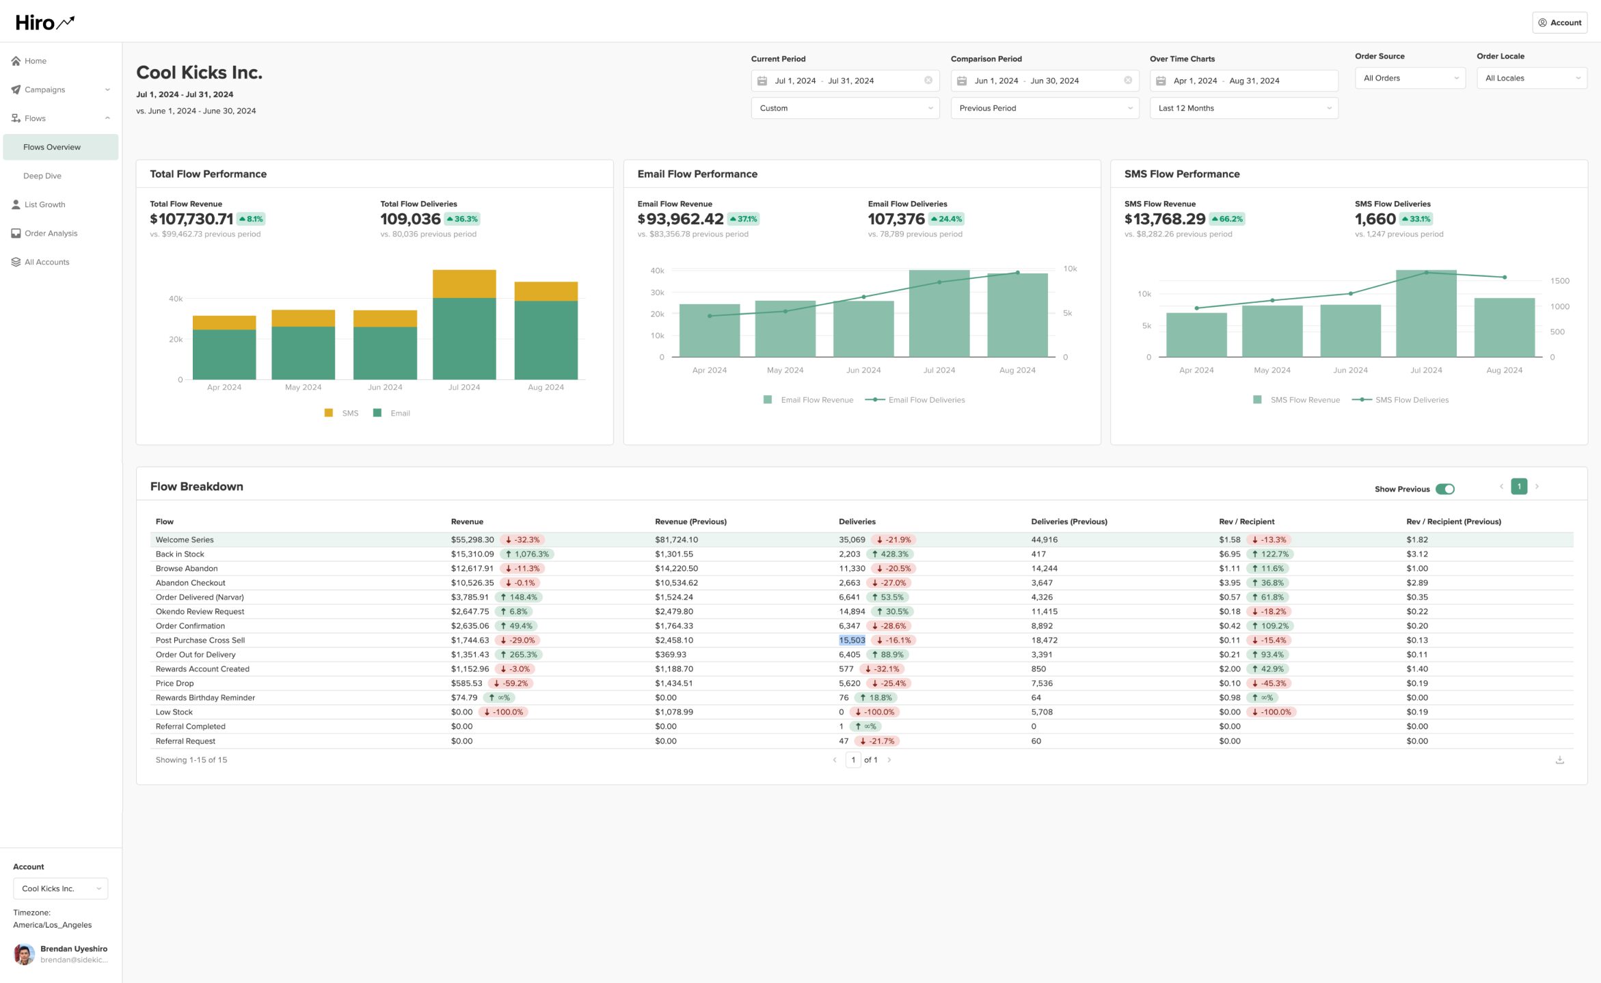Image resolution: width=1601 pixels, height=983 pixels.
Task: Collapse the Flows sidebar section
Action: click(107, 118)
